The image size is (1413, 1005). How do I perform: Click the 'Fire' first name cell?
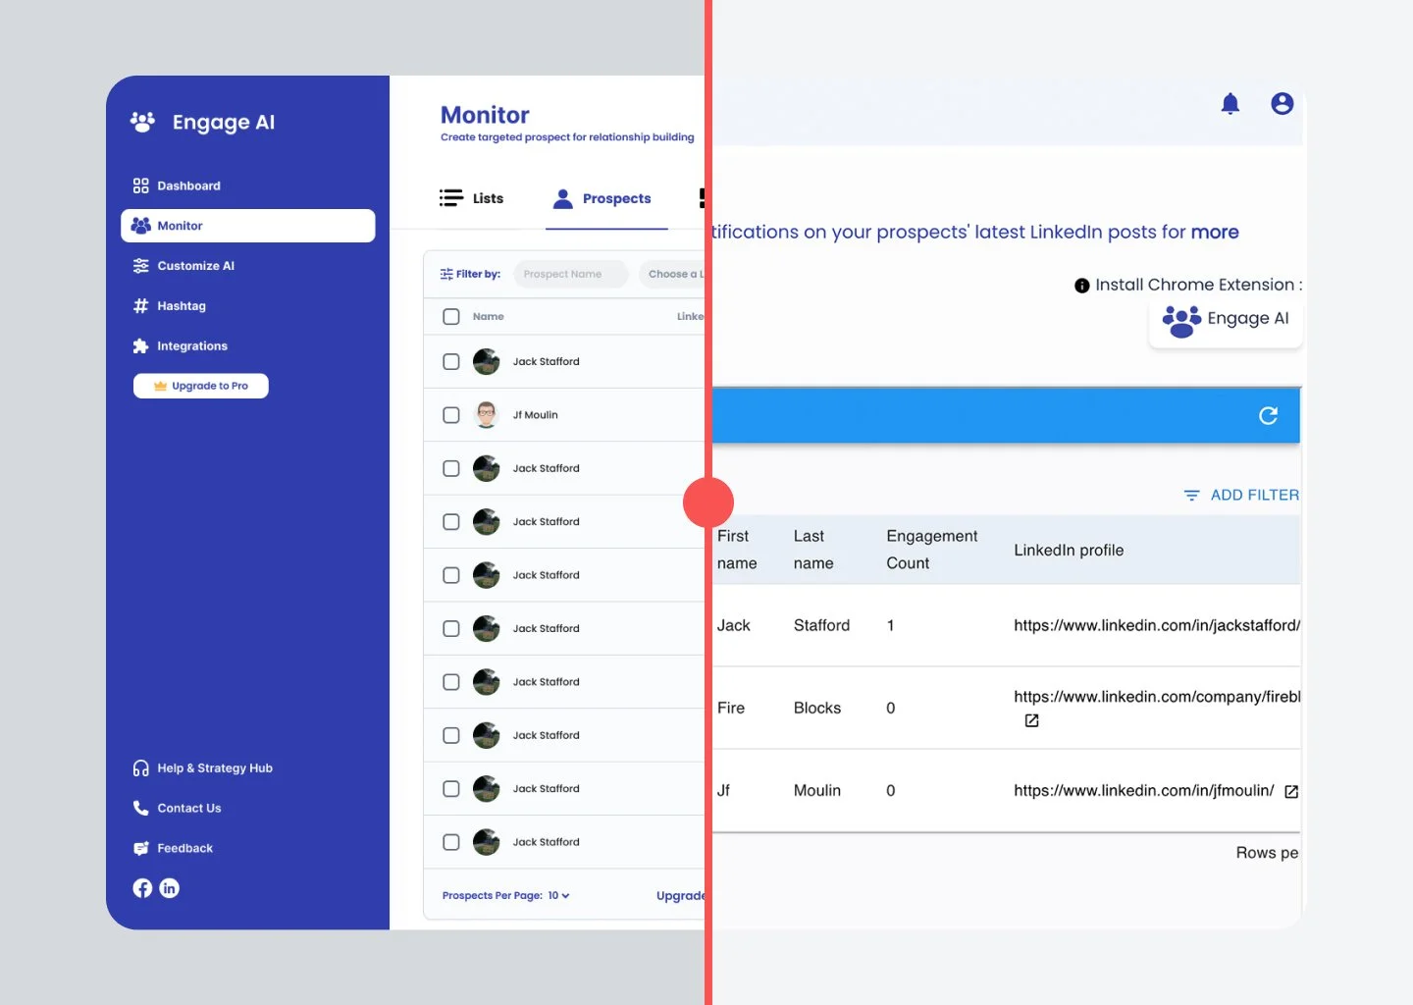pos(731,708)
